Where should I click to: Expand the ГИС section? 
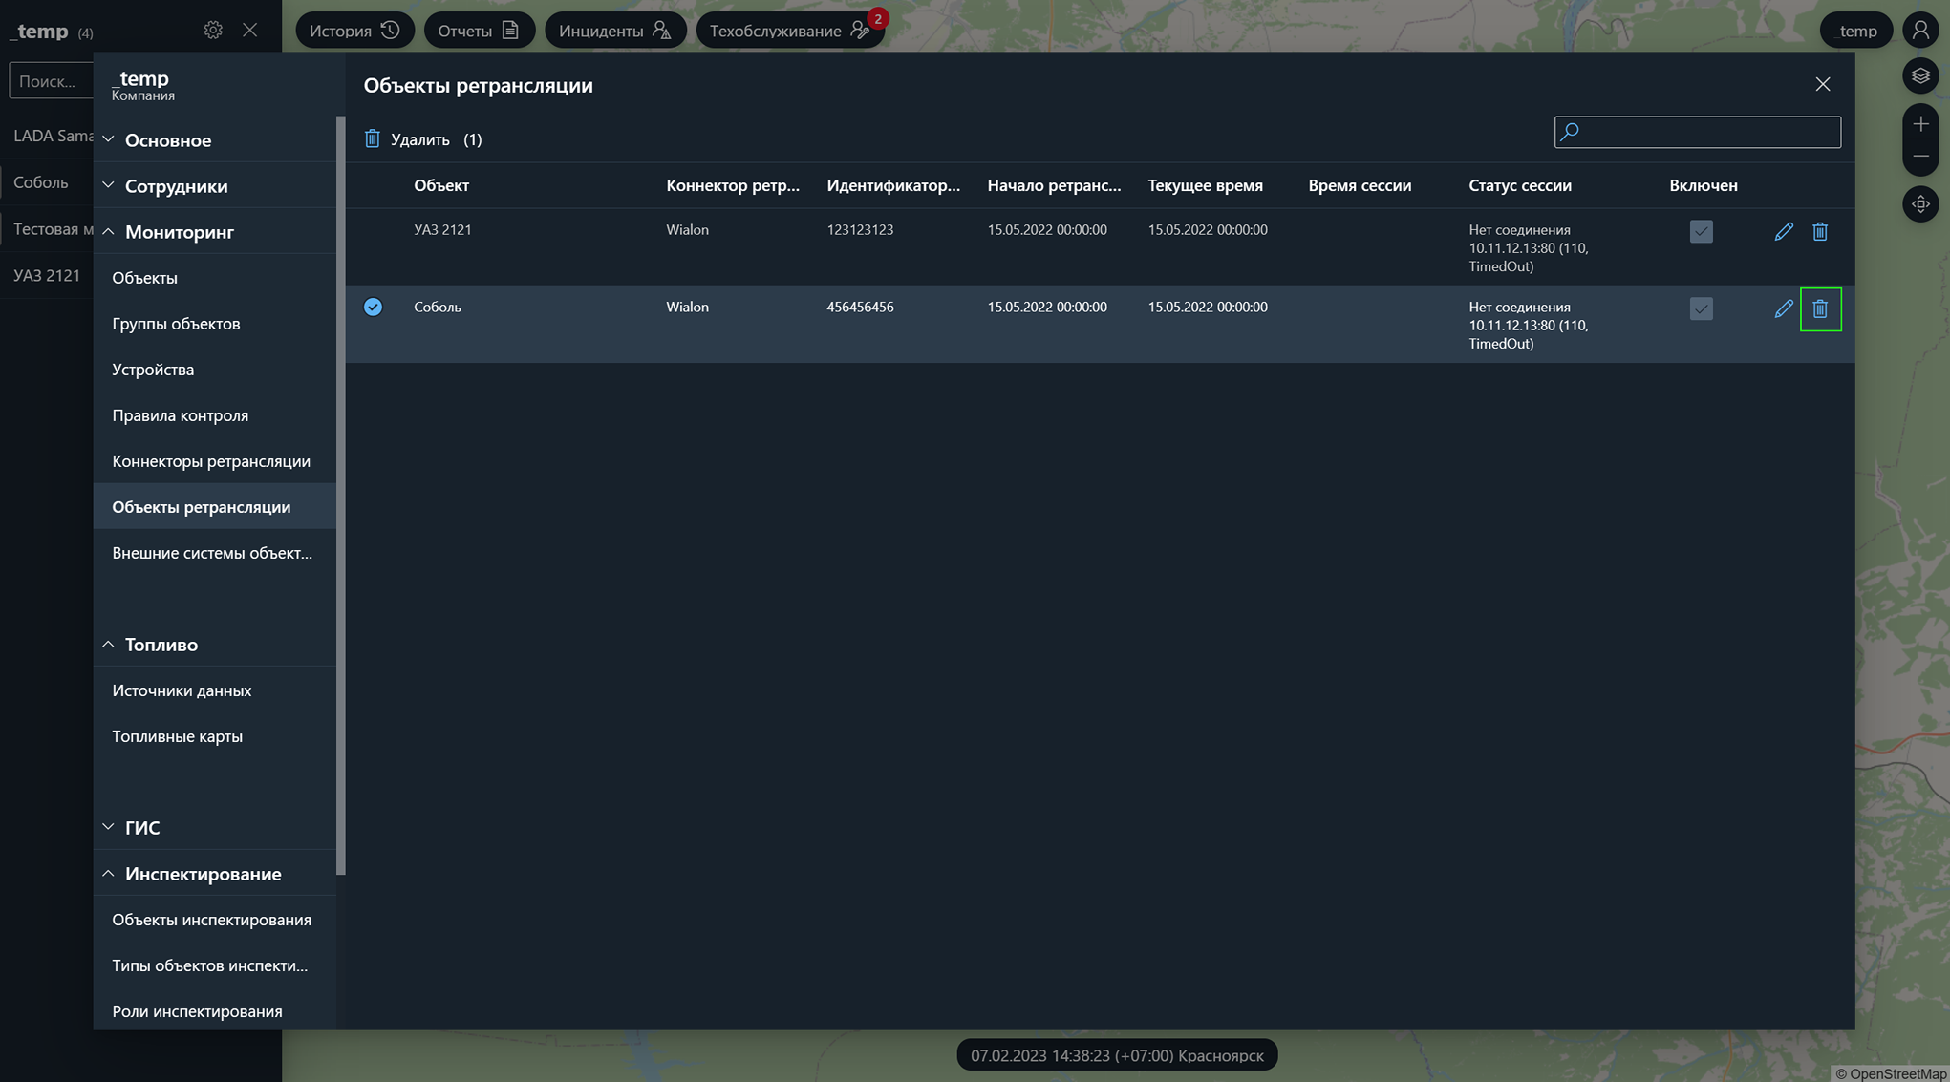coord(141,828)
